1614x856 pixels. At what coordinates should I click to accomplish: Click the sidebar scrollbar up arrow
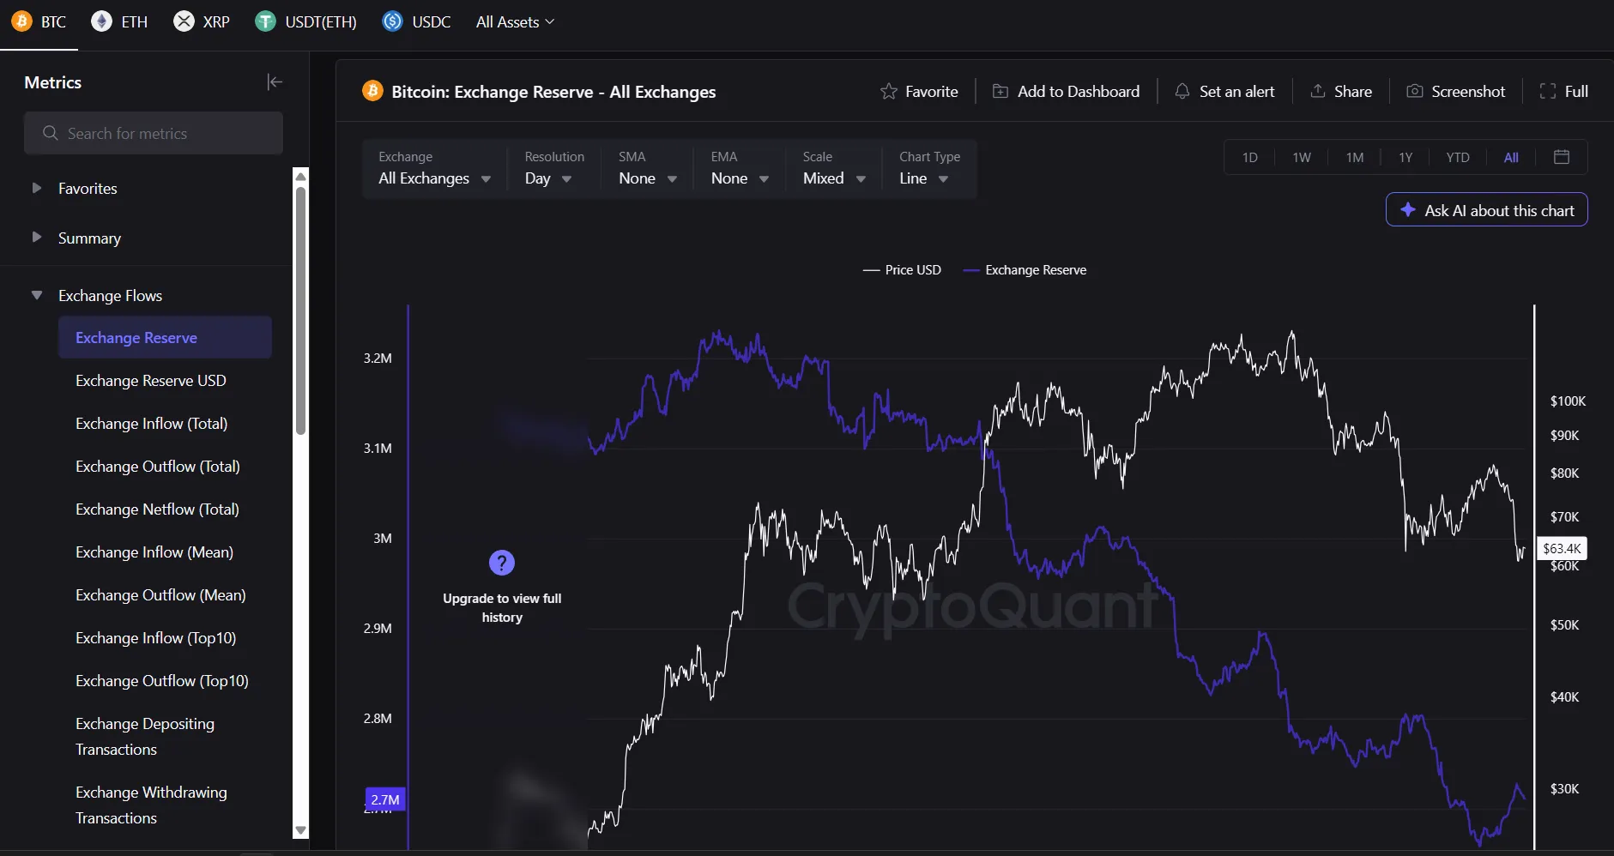click(300, 176)
